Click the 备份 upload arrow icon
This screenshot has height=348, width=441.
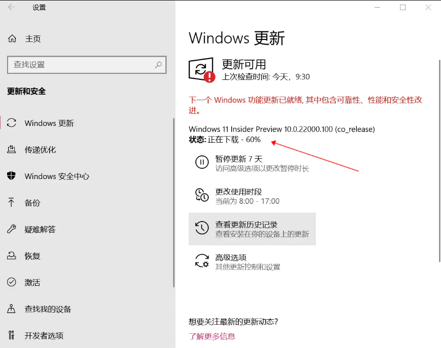11,202
